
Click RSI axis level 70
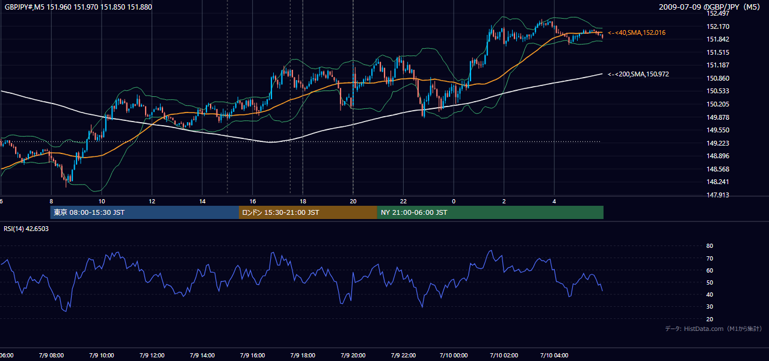pyautogui.click(x=709, y=258)
